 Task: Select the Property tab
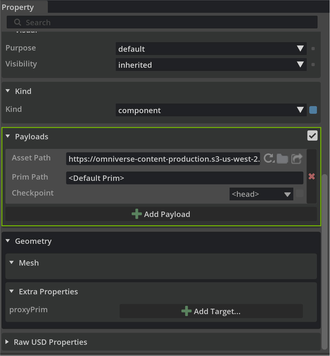pyautogui.click(x=18, y=7)
